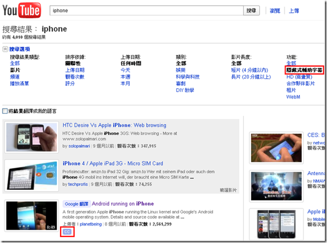327x243 pixels.
Task: Open Android running on iPhone thumbnail
Action: click(32, 216)
